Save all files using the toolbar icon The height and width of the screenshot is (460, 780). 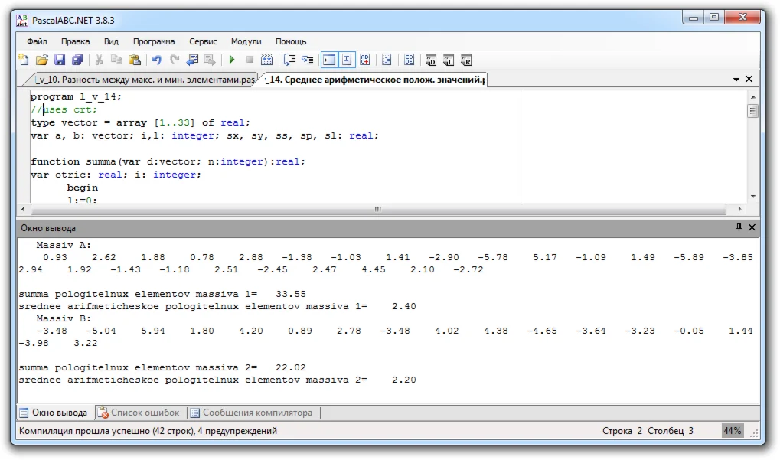point(77,60)
